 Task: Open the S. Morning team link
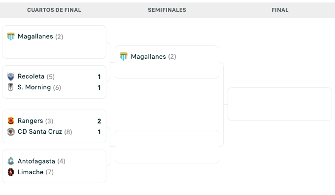pos(34,87)
